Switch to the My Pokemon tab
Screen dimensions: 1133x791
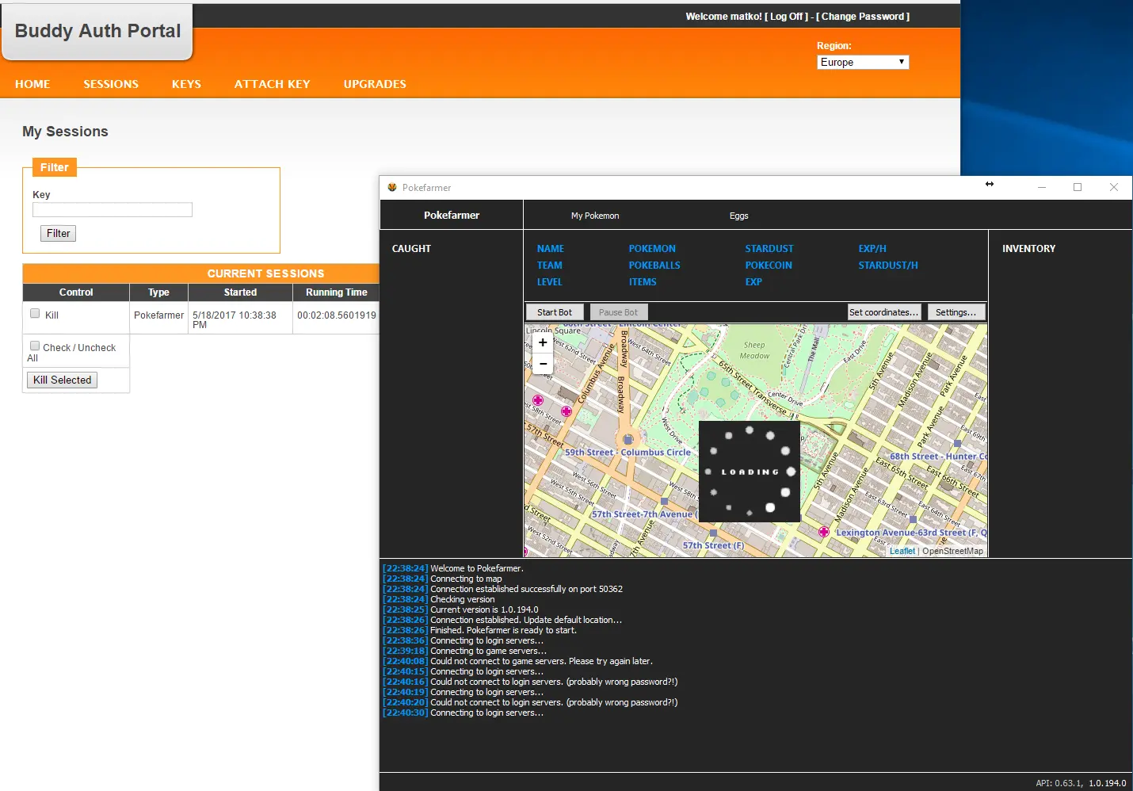click(595, 216)
